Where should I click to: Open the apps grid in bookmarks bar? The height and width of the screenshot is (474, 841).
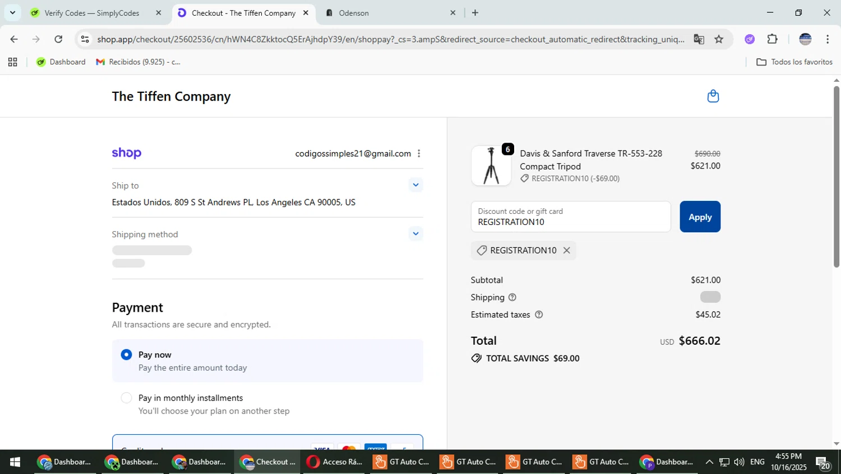tap(12, 62)
